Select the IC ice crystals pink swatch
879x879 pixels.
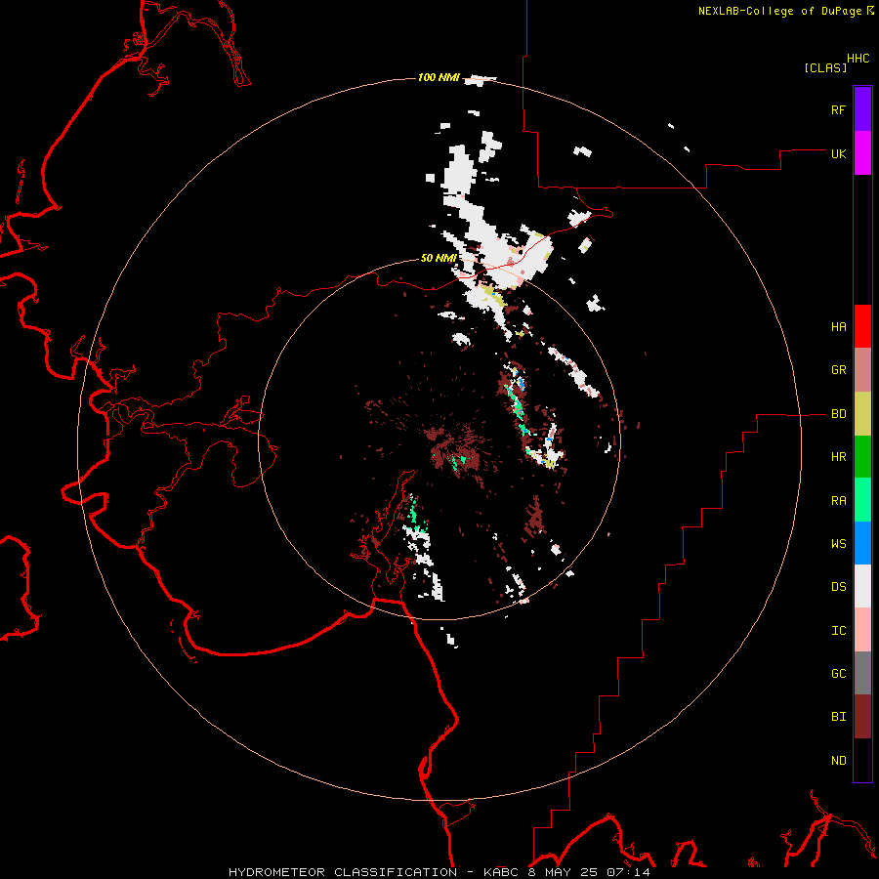coord(862,630)
